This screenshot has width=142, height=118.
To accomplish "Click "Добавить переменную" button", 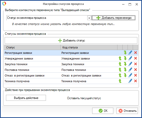I will (114, 18).
